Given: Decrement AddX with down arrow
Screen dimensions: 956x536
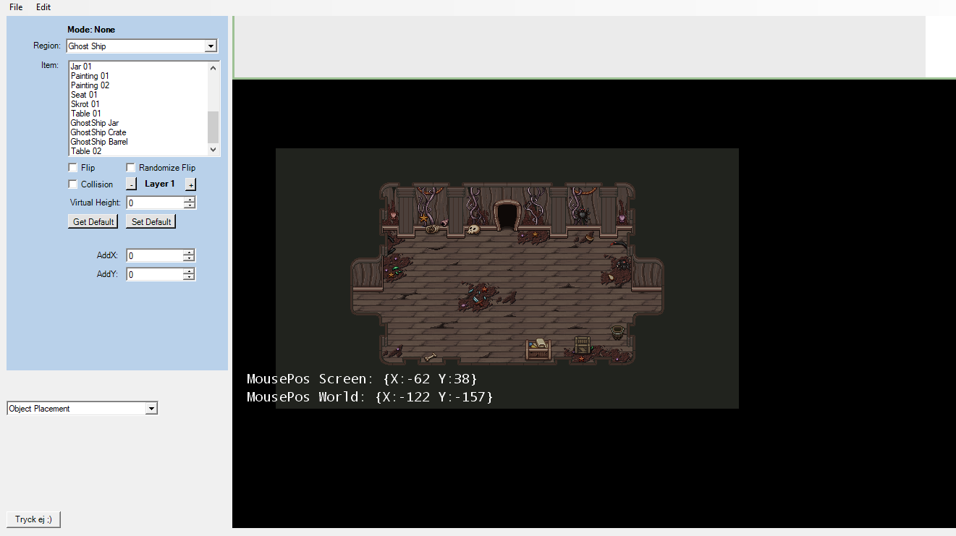Looking at the screenshot, I should 189,258.
